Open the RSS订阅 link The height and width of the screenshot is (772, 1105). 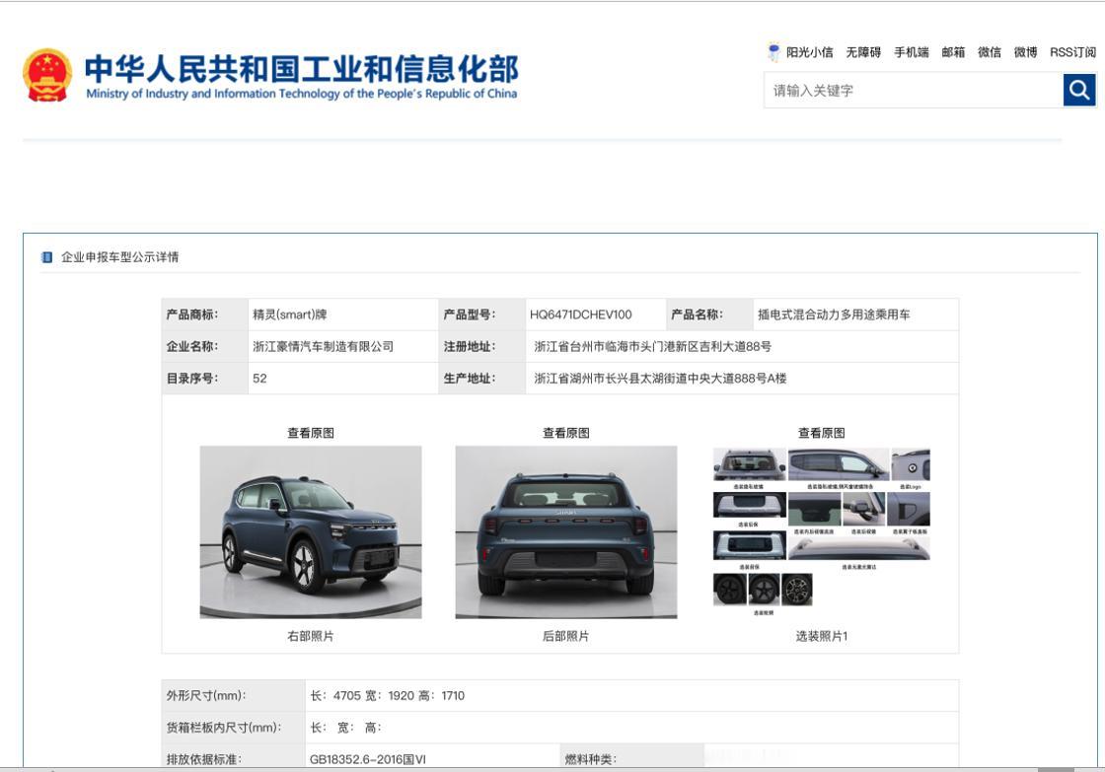tap(1072, 52)
